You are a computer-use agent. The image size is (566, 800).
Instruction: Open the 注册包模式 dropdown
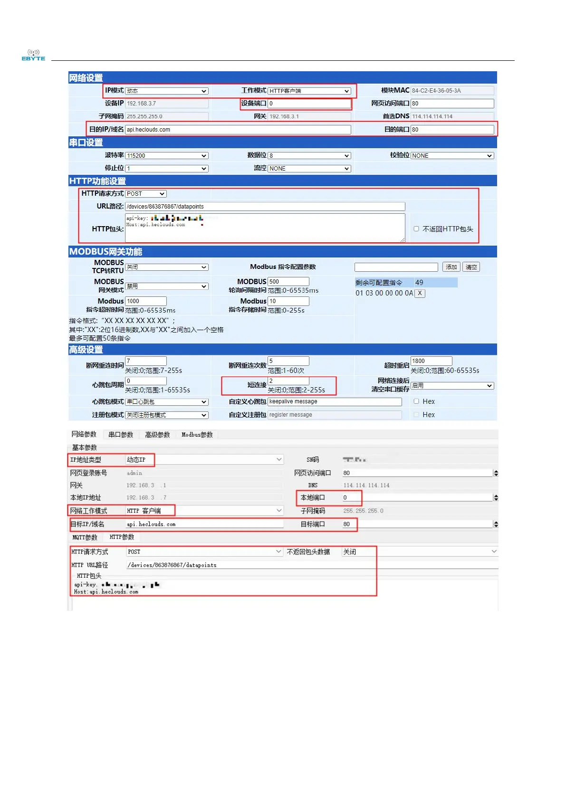pyautogui.click(x=167, y=415)
